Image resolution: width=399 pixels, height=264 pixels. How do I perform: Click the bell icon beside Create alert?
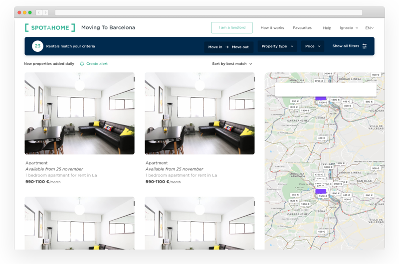click(x=82, y=64)
